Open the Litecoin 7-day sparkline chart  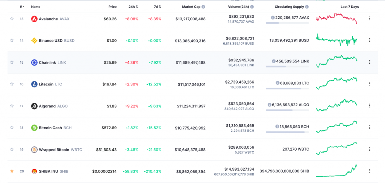click(x=336, y=83)
